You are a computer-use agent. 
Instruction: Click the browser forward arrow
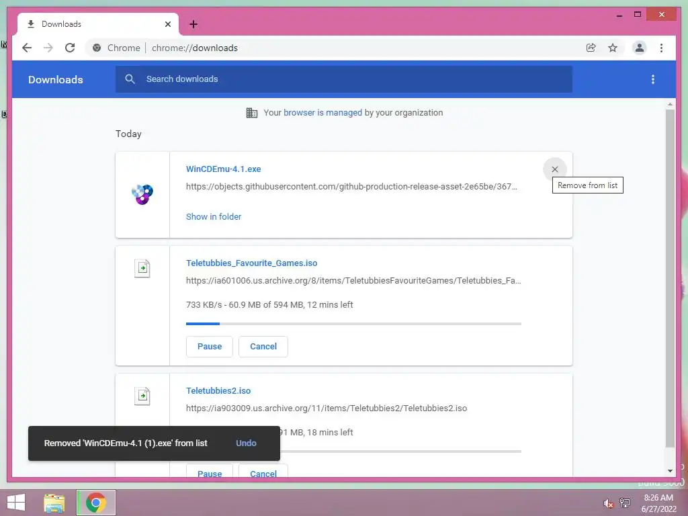tap(48, 48)
